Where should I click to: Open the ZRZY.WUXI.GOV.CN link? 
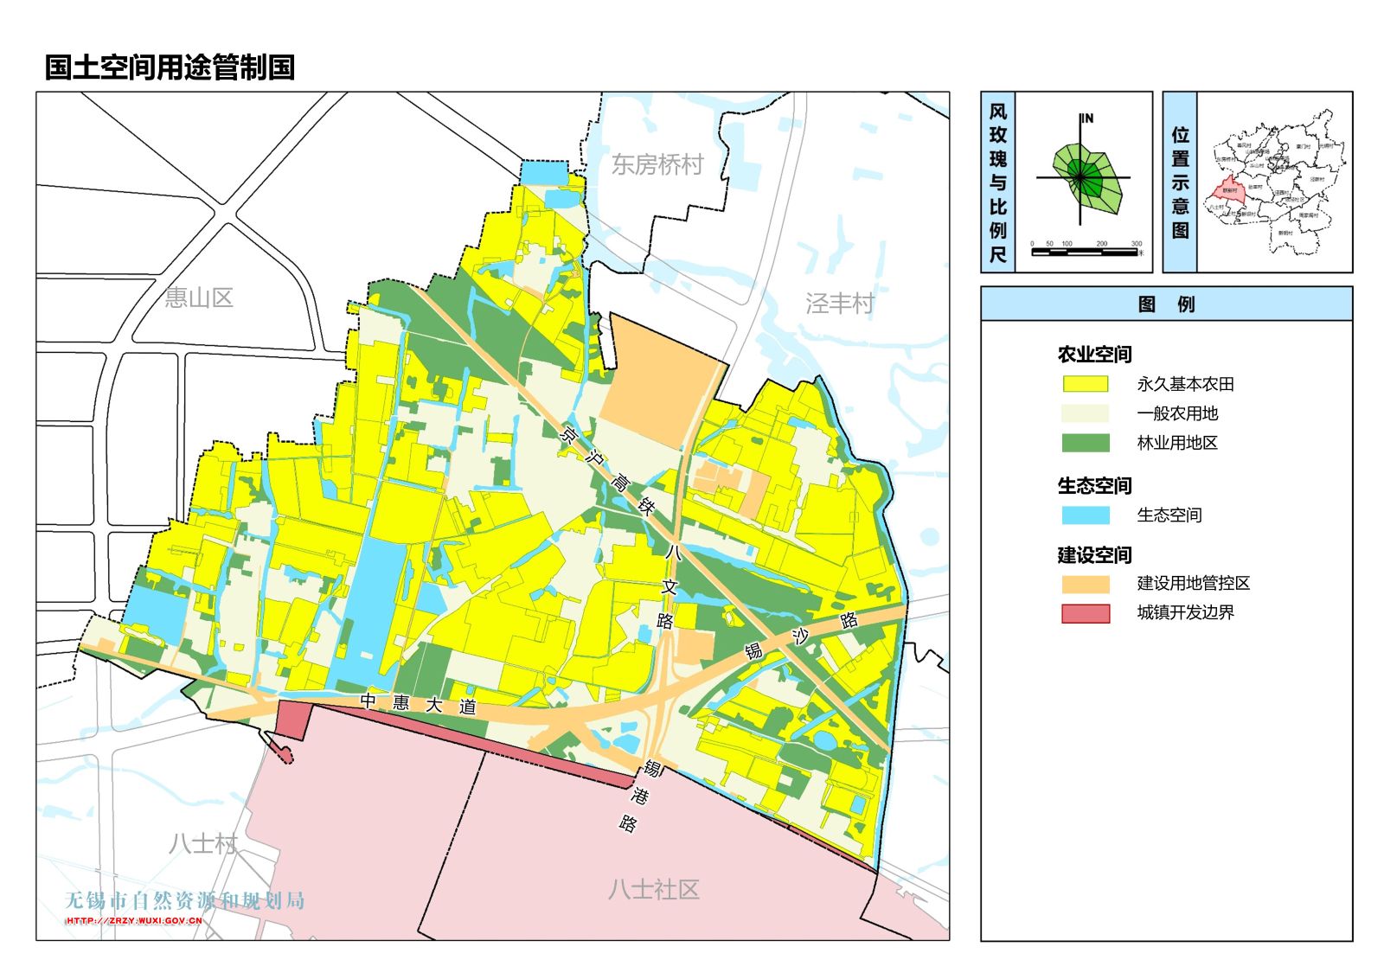pyautogui.click(x=134, y=920)
